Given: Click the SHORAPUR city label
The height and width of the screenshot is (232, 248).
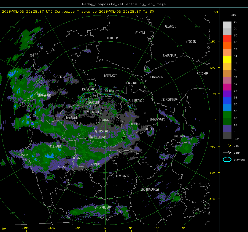Looking at the screenshot, I should tap(169, 56).
